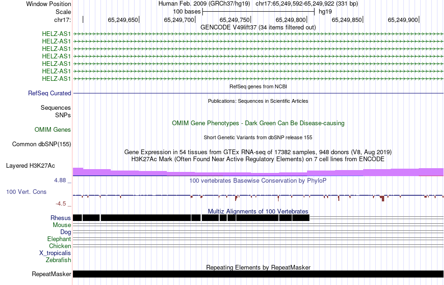
Task: Click the GENCODE V49lift37 track title
Action: [258, 28]
